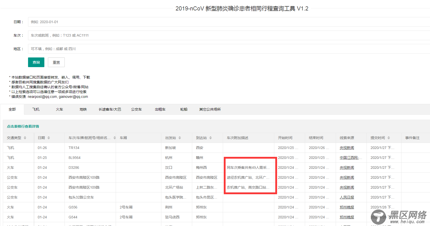The height and width of the screenshot is (226, 430).
Task: Switch to the 飞机 tab
Action: point(36,109)
